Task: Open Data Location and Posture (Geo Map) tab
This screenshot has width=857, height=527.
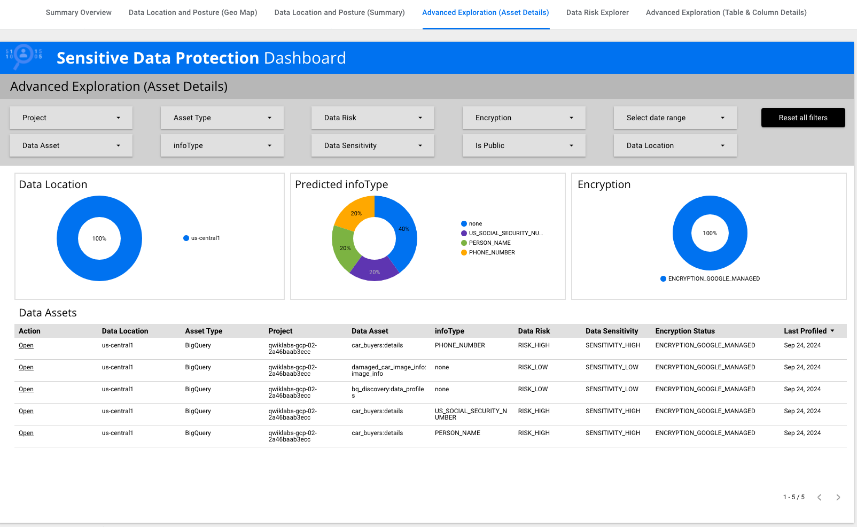Action: click(x=193, y=12)
